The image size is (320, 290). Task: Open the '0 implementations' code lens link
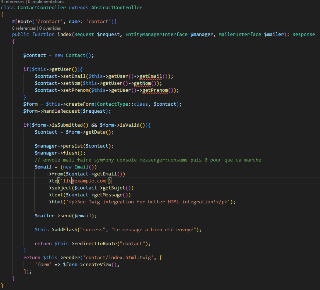(46, 1)
